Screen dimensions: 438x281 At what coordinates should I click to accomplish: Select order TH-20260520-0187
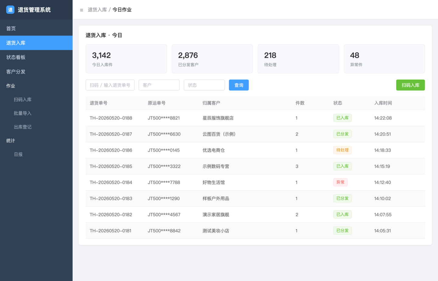pos(111,134)
